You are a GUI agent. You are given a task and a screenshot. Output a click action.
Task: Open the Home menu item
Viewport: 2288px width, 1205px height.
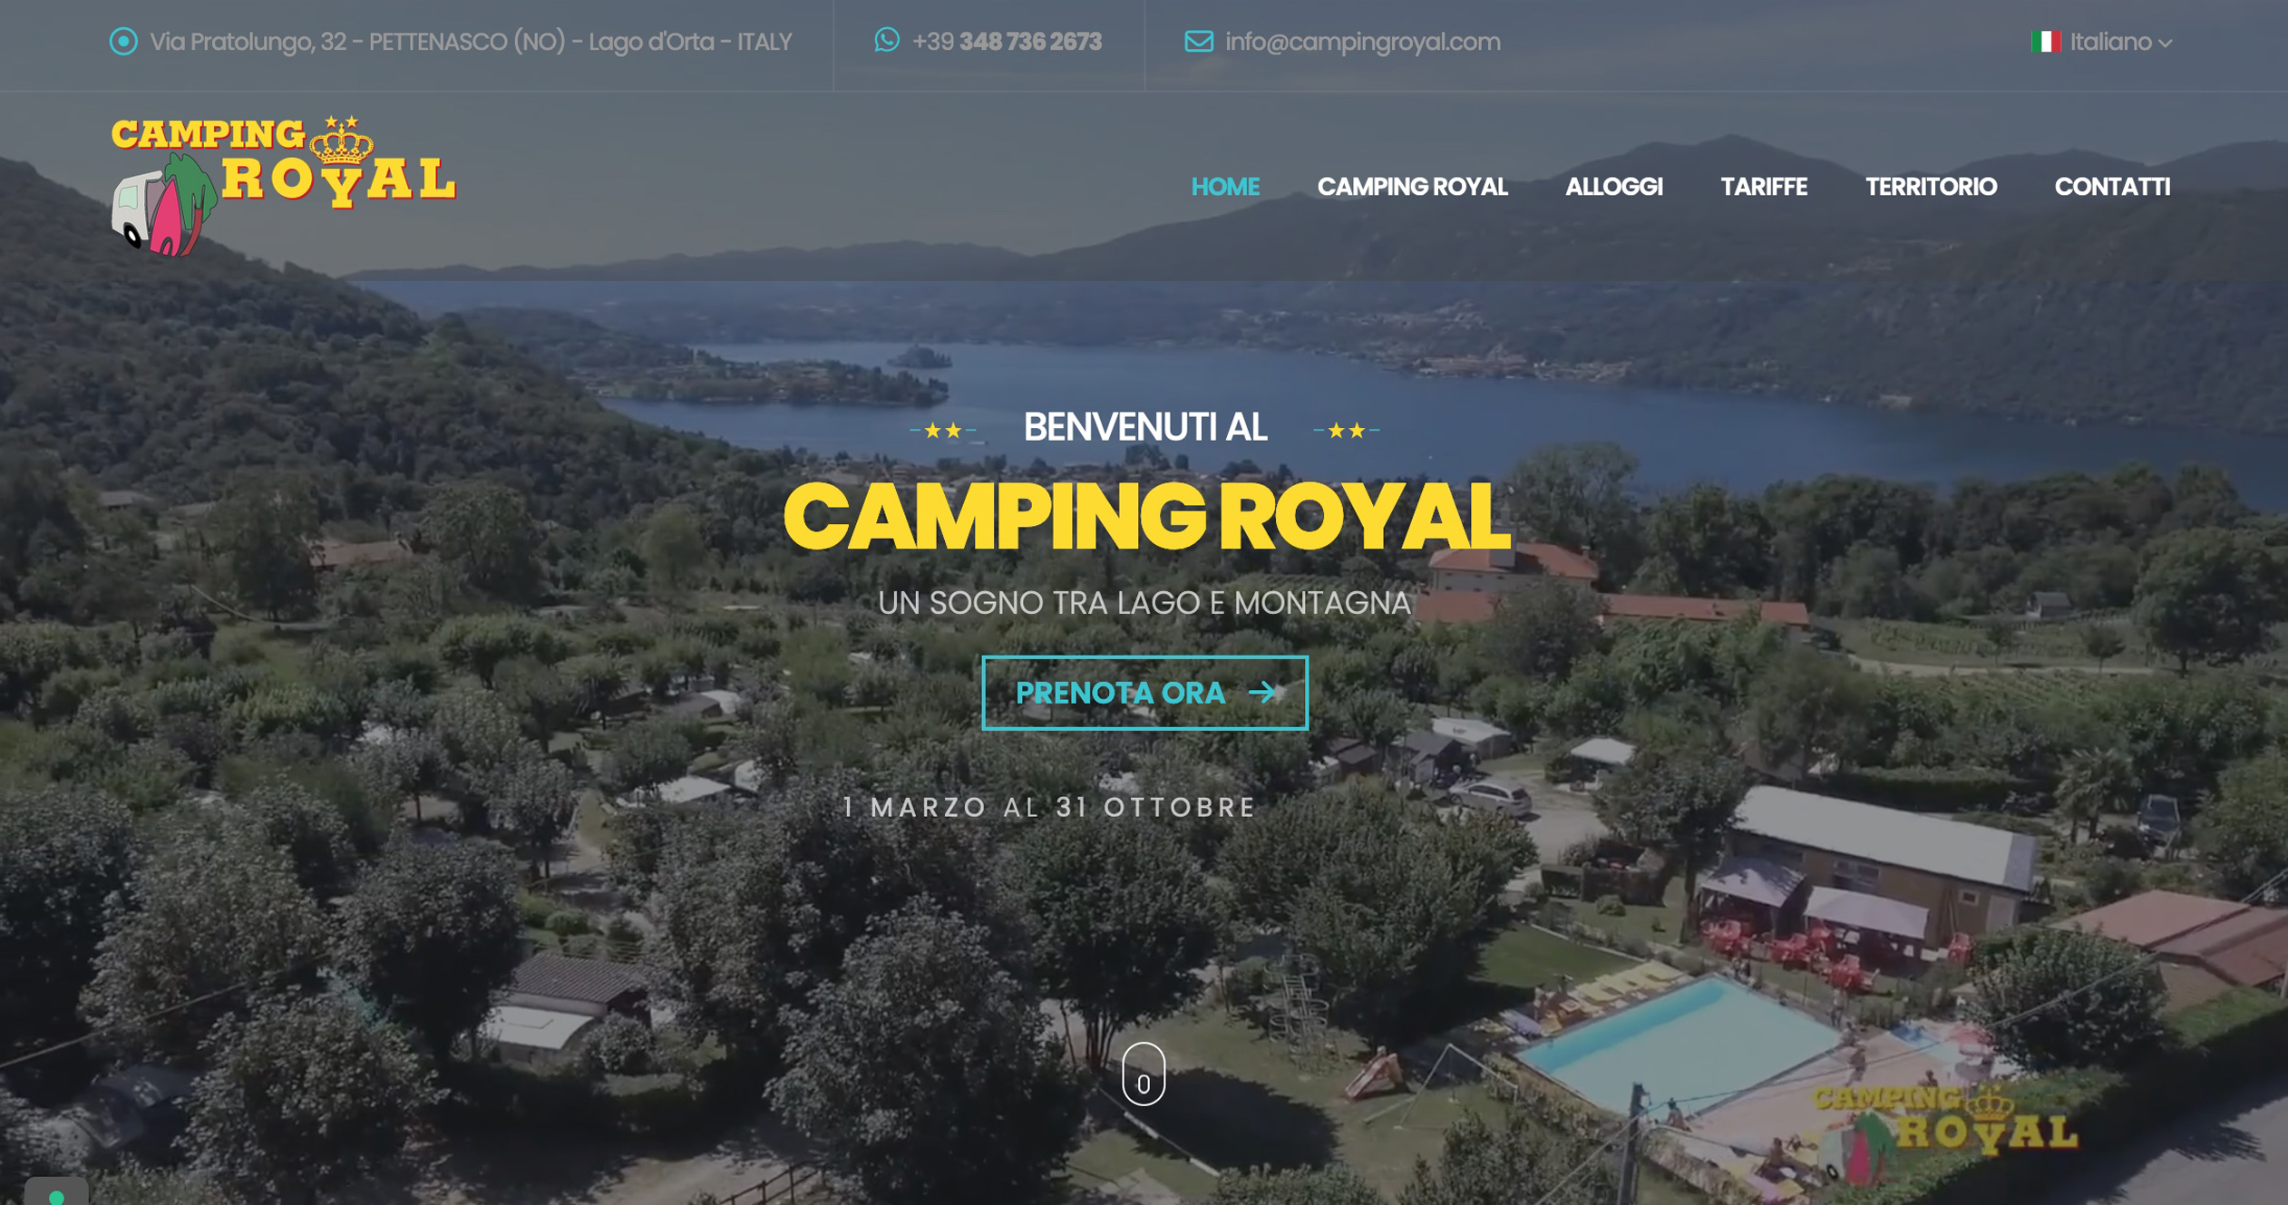1225,187
